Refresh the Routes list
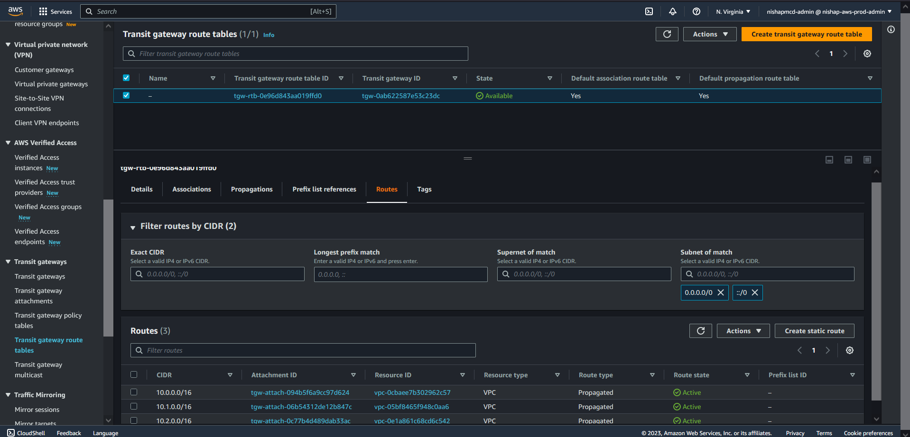The width and height of the screenshot is (910, 437). tap(700, 331)
